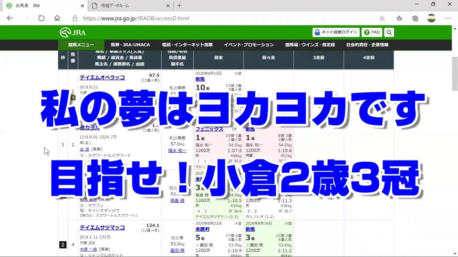Click テイエムサツマドン (1.3) text
Viewport: 458px width, 257px height.
[217, 217]
